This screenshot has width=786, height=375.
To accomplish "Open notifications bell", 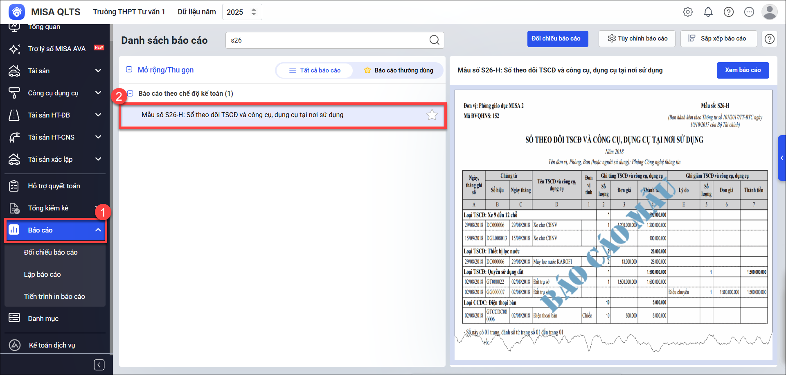I will click(708, 12).
